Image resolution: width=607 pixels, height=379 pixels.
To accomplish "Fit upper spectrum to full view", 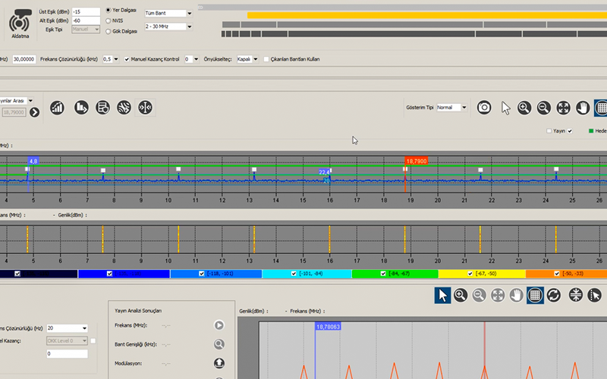I will (563, 108).
